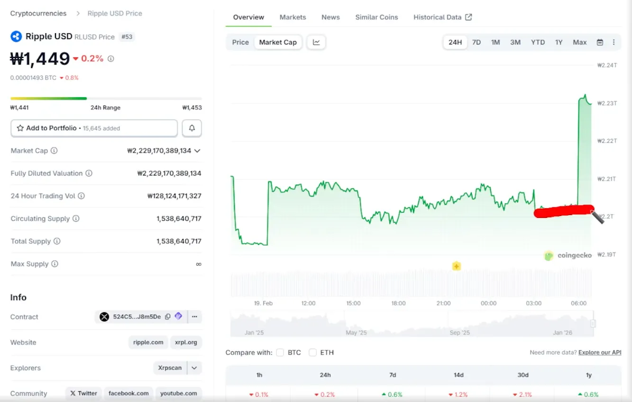Image resolution: width=632 pixels, height=402 pixels.
Task: Switch chart to Price view
Action: point(240,42)
